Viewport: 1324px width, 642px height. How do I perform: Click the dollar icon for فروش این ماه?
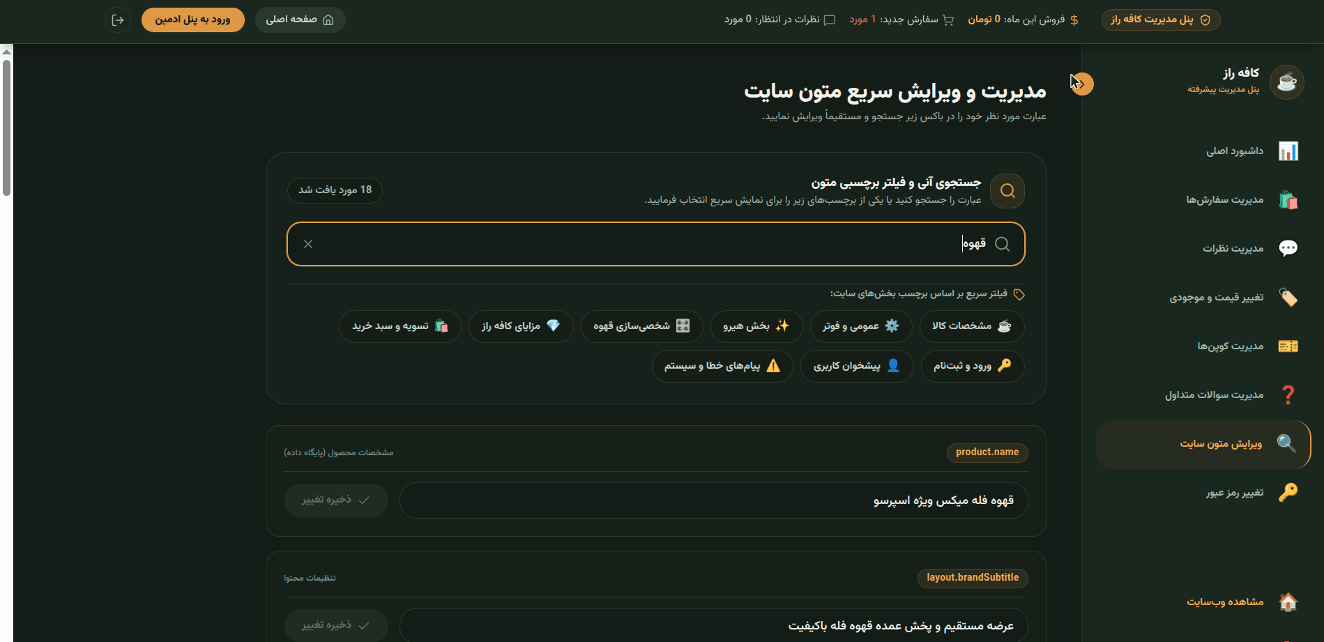1074,20
